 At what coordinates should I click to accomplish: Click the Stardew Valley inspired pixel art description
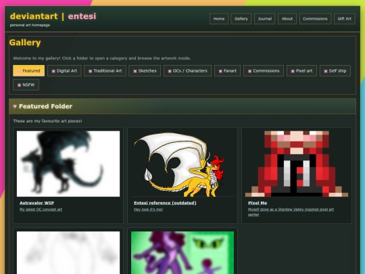tap(291, 212)
